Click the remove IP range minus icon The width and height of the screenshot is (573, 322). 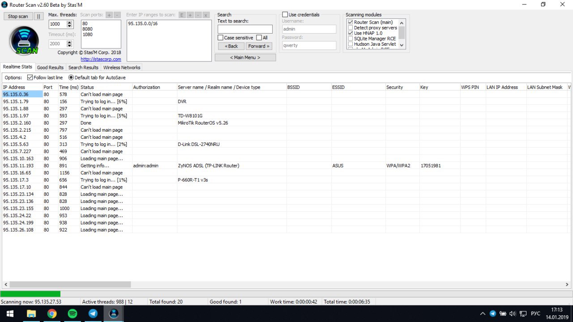[x=198, y=15]
